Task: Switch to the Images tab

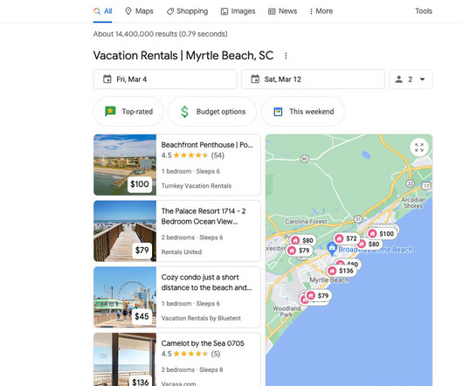Action: click(x=238, y=11)
